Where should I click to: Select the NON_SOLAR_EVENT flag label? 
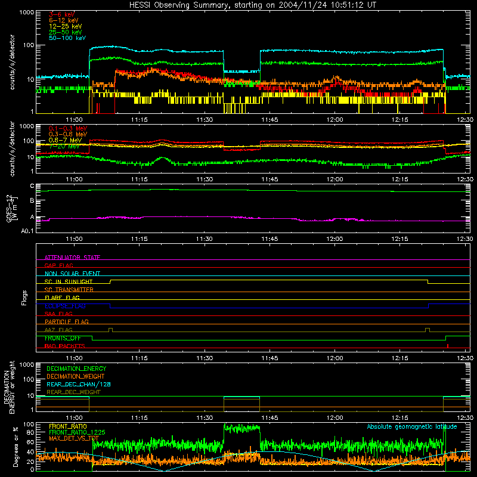click(72, 274)
